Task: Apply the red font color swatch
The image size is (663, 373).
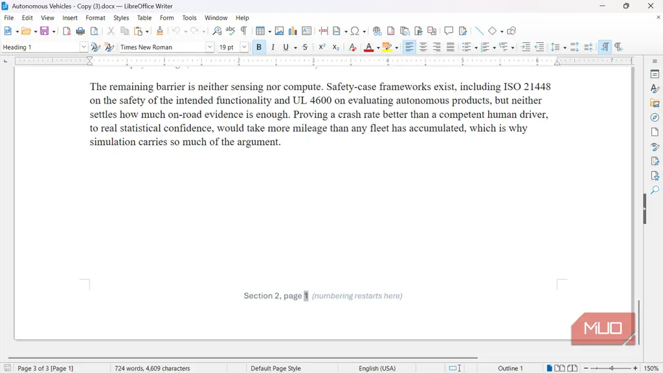Action: (x=368, y=47)
